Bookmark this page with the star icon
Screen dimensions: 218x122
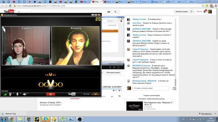203,6
